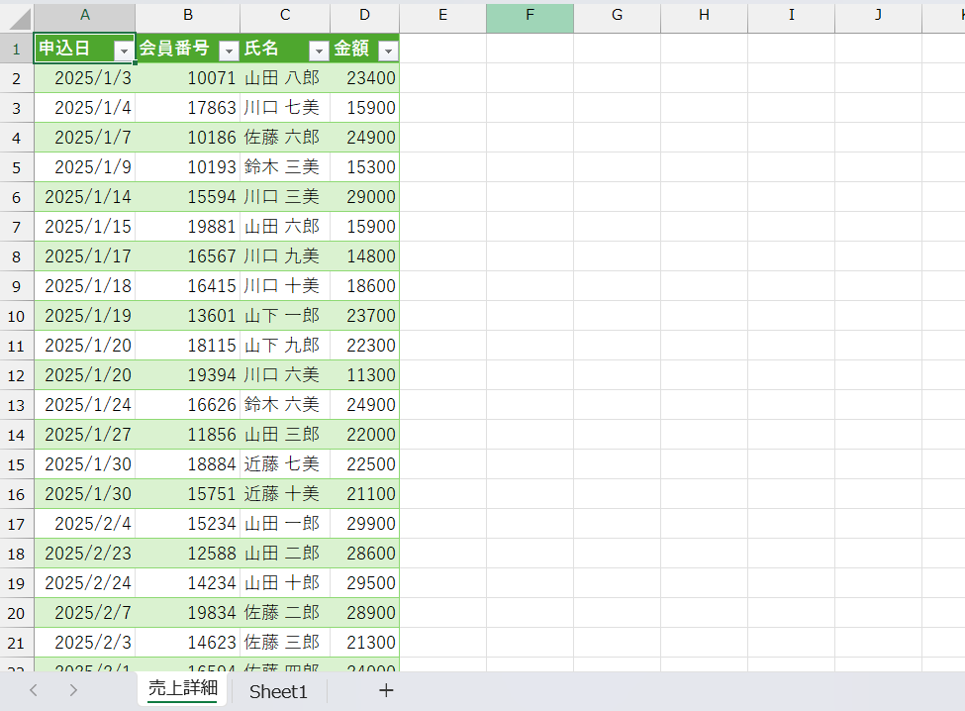Select date cell 2025/1/14
Screen dimensions: 965x711
[x=85, y=197]
